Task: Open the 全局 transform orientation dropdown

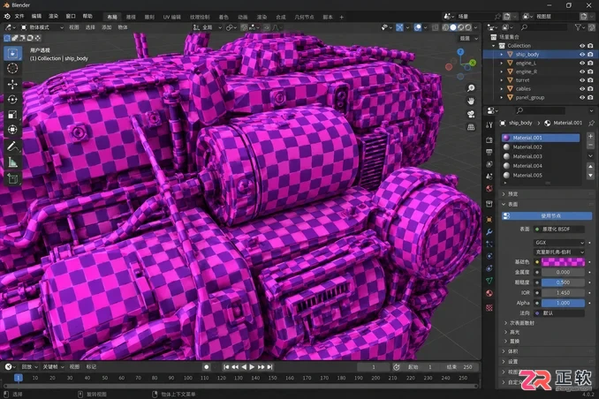Action: coord(208,27)
